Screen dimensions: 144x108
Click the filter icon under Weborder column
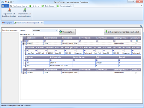pyautogui.click(x=28, y=41)
